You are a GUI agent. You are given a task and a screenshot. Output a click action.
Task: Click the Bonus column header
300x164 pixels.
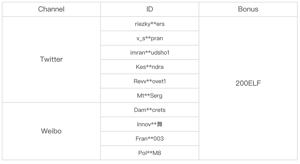coord(248,9)
